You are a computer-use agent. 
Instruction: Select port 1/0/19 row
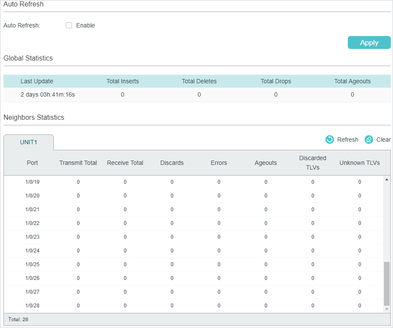coord(32,182)
